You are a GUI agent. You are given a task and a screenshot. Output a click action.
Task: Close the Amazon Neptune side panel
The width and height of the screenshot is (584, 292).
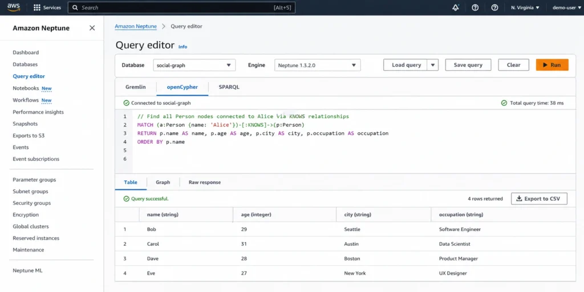[92, 28]
